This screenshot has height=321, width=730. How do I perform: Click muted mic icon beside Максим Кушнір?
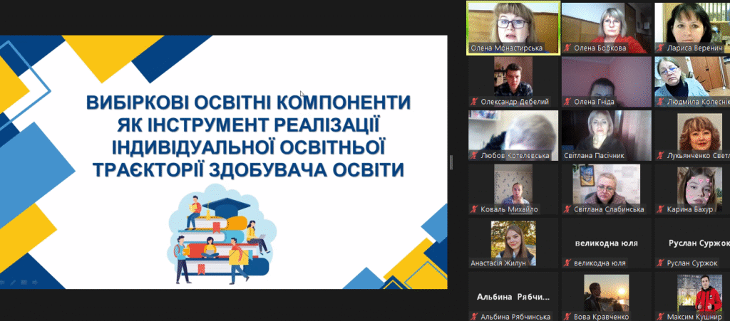pos(661,317)
